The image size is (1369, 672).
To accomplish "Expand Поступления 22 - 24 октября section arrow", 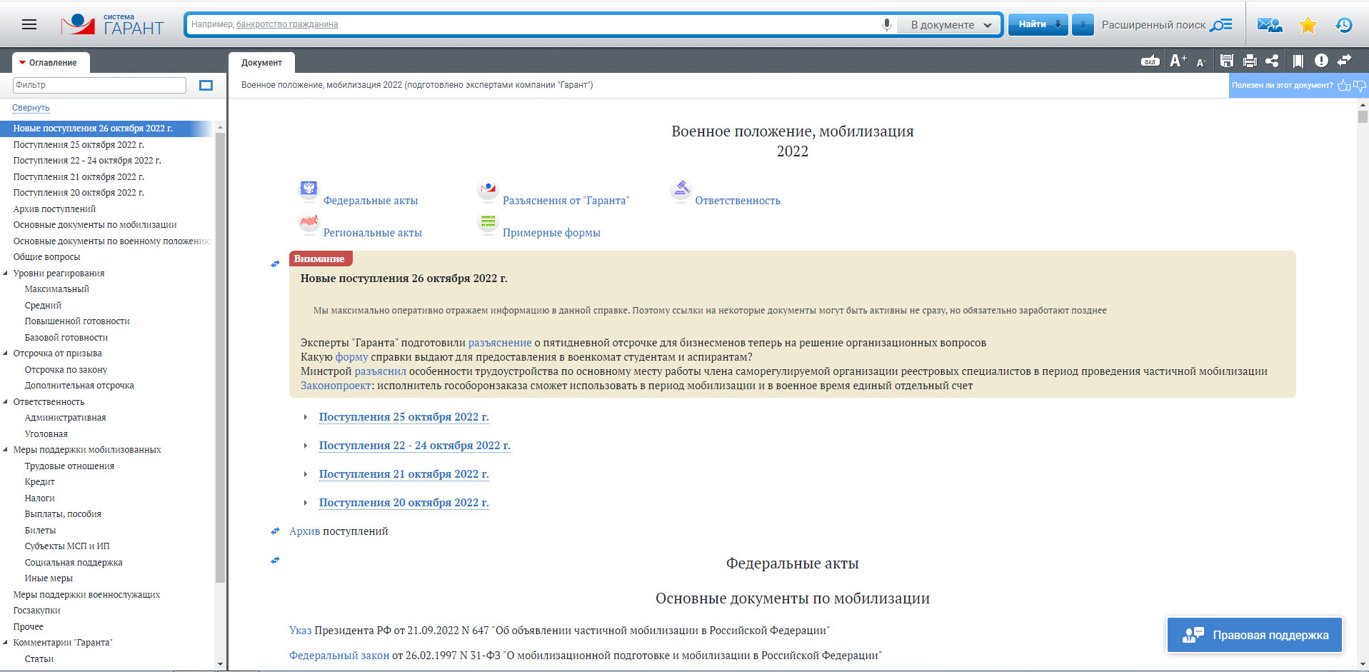I will [306, 446].
